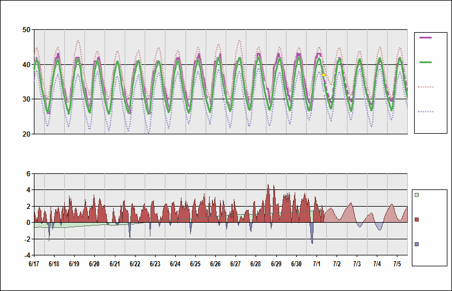
Task: Select the 7/1 date label
Action: pos(316,264)
